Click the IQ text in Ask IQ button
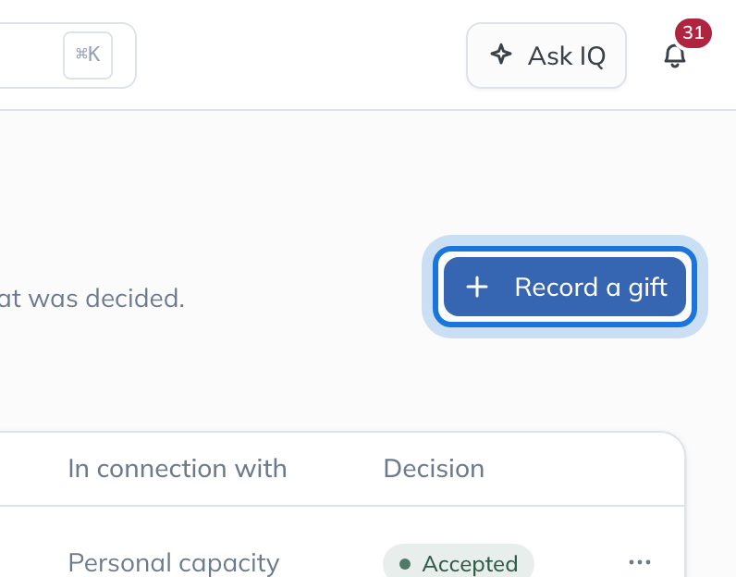The image size is (736, 577). [x=593, y=56]
